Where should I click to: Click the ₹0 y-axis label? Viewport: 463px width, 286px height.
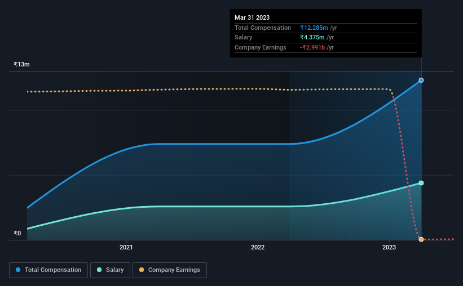click(x=17, y=233)
